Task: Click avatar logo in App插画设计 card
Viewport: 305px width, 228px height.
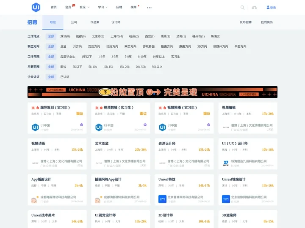Action: [34, 199]
